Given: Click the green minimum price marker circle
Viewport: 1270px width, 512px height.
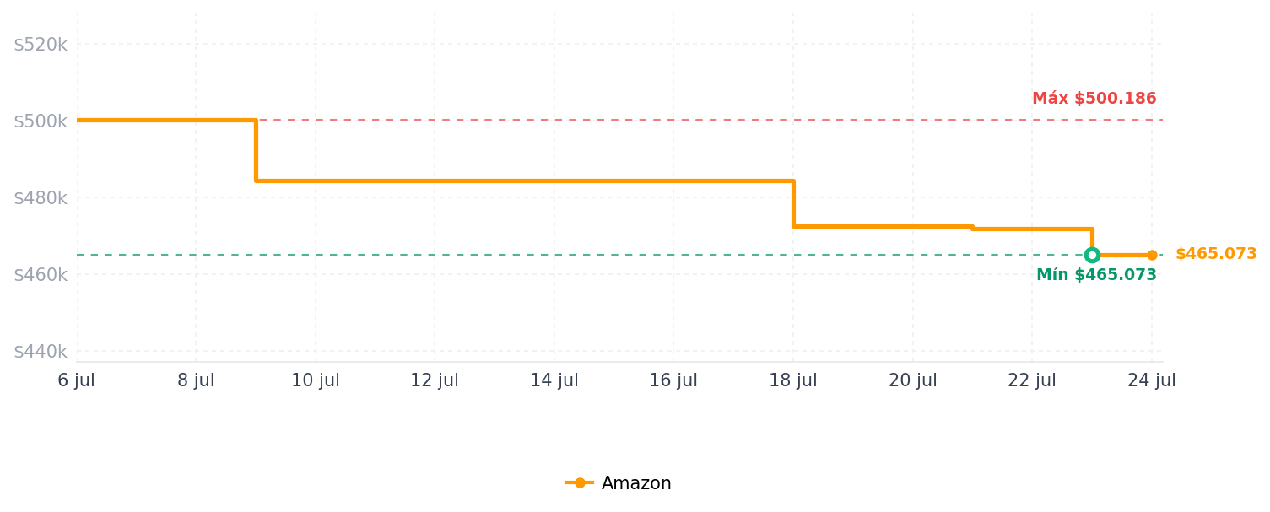Looking at the screenshot, I should pyautogui.click(x=1092, y=255).
